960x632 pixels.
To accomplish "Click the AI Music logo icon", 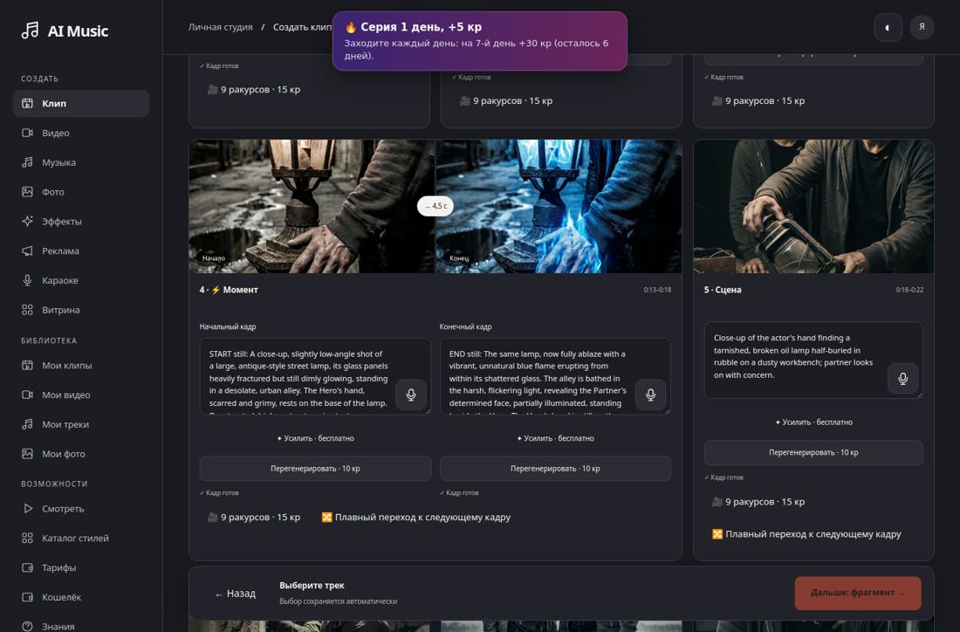I will click(x=30, y=31).
